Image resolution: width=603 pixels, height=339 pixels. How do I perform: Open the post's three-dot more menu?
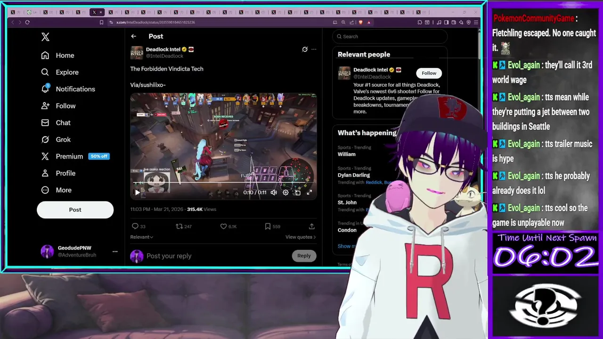[314, 49]
